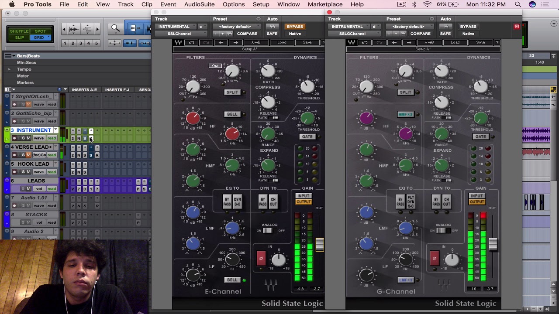This screenshot has width=559, height=314.
Task: Select the Zoomer magnifier tool
Action: click(115, 29)
